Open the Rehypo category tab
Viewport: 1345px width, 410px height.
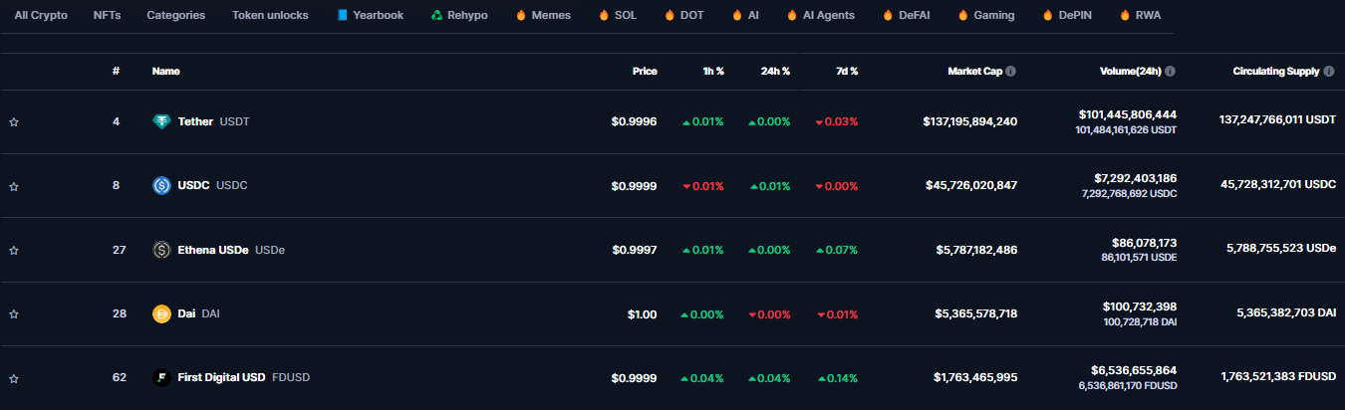click(459, 16)
